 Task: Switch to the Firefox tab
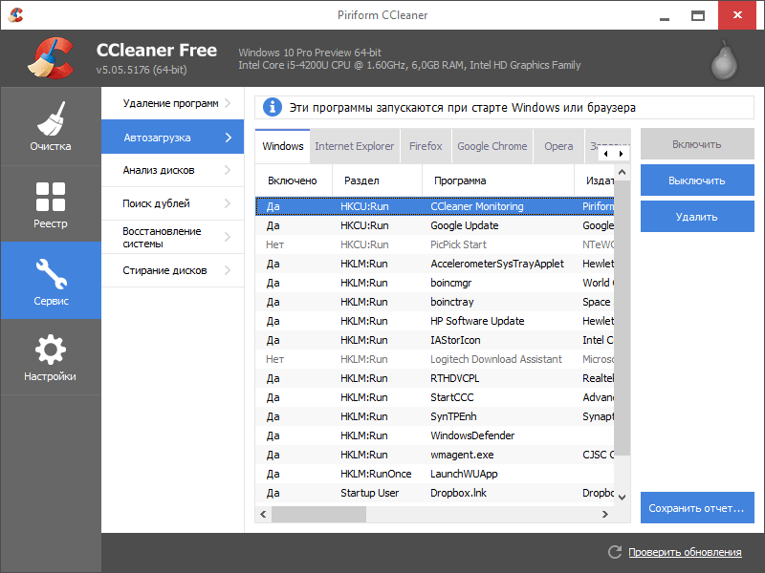click(426, 146)
